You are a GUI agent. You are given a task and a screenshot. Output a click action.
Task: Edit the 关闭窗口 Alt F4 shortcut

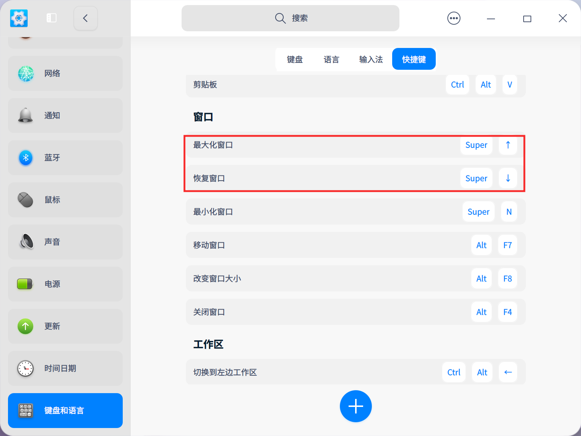(x=507, y=312)
